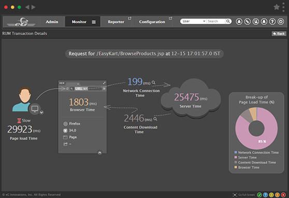Click the 25475 ms Server Time value

pyautogui.click(x=191, y=97)
